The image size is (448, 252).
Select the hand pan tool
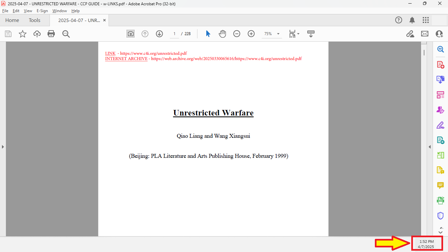[222, 34]
